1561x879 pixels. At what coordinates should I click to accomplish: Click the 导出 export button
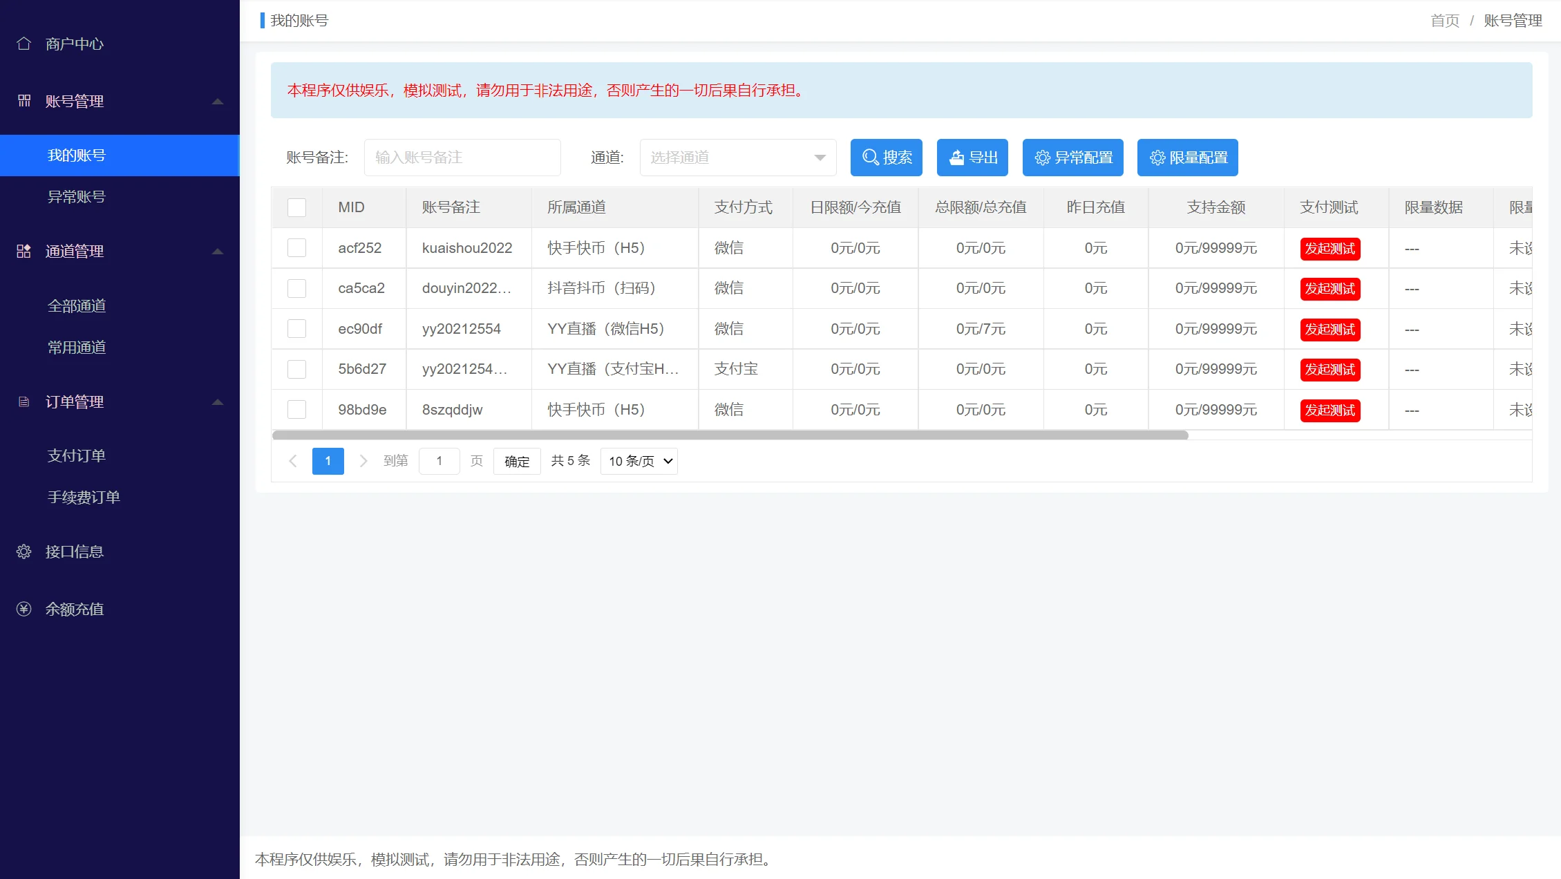972,158
